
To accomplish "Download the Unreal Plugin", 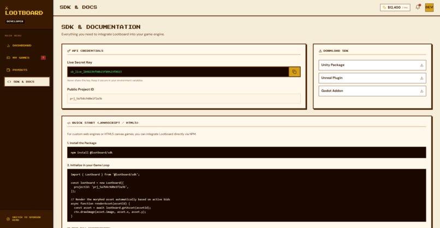I will coord(372,78).
